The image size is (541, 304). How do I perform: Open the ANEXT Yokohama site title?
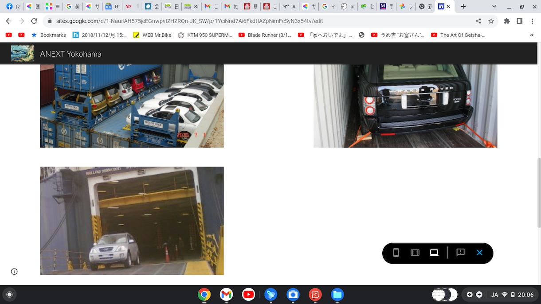click(71, 54)
